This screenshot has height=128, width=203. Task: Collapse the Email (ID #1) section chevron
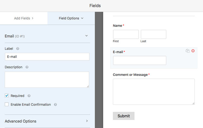tap(86, 36)
